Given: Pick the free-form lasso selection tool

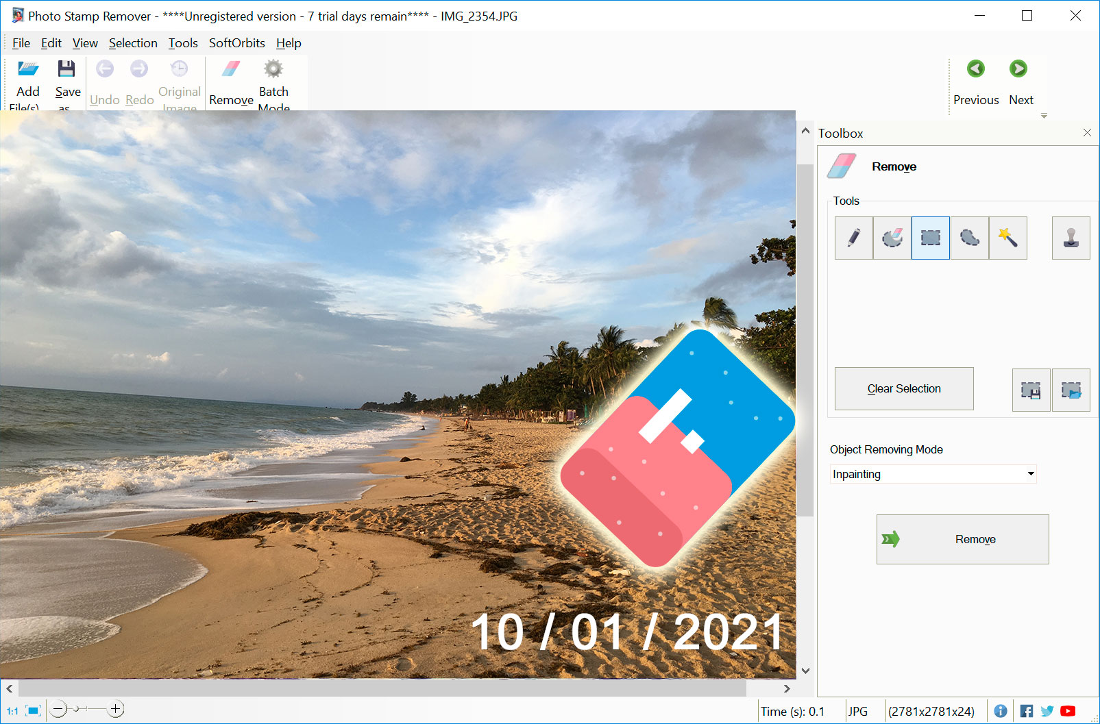Looking at the screenshot, I should 969,238.
